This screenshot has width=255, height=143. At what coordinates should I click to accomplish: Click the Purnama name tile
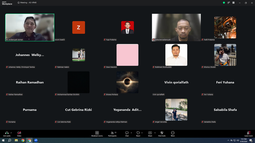(x=29, y=110)
